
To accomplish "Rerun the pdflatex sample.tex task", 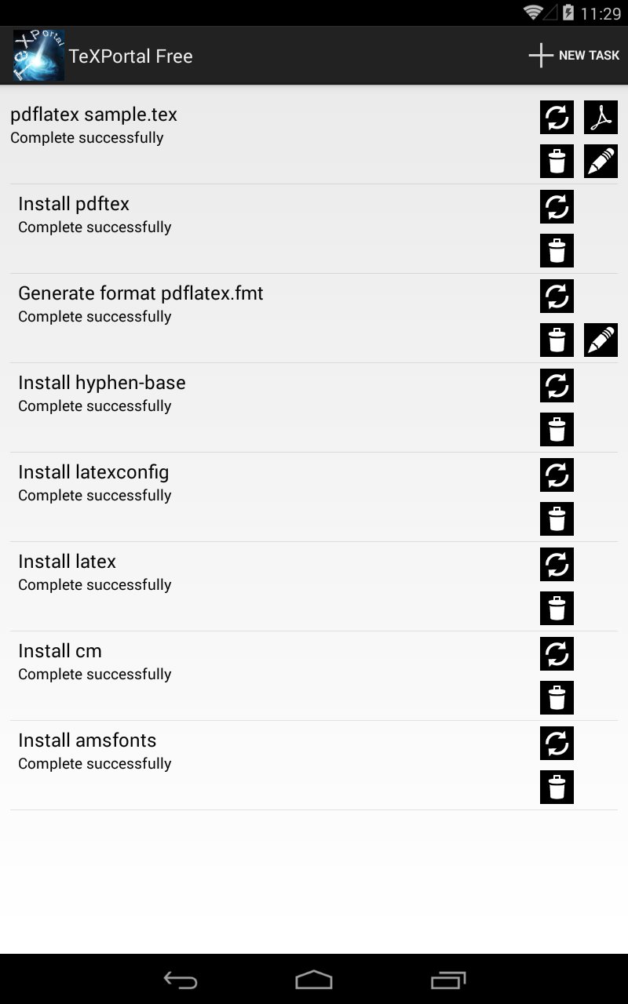I will [557, 118].
